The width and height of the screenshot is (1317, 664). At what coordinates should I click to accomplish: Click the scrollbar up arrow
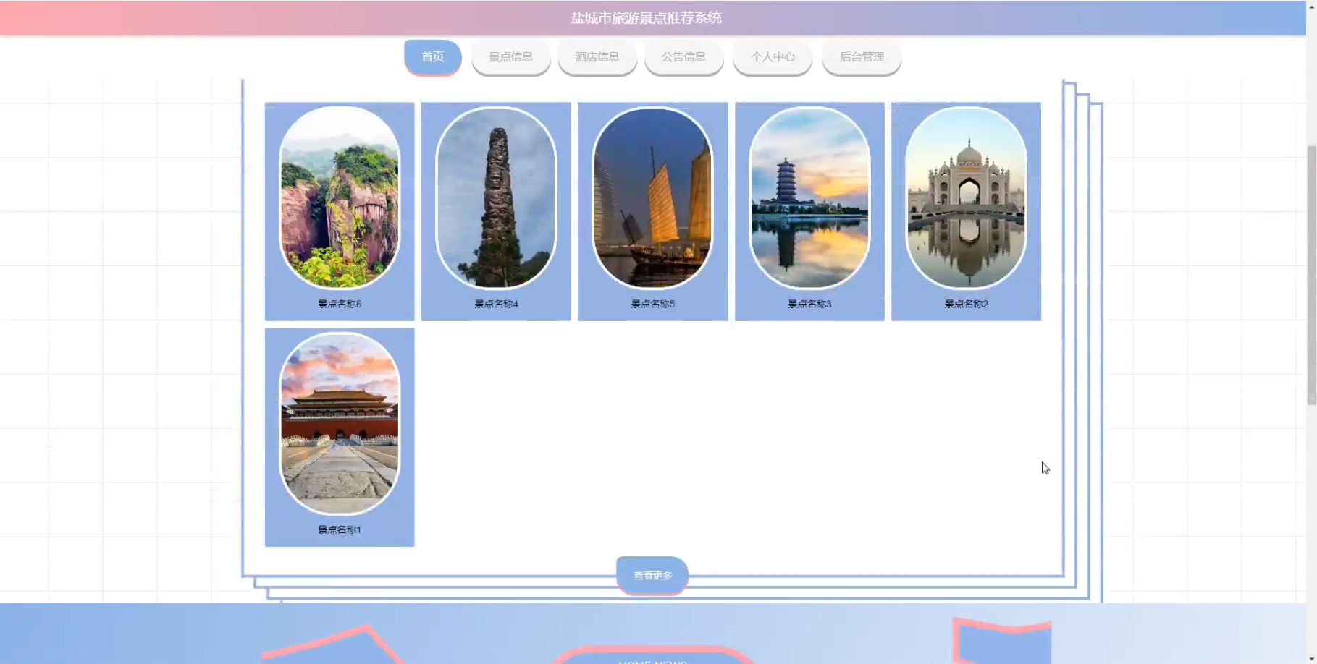point(1311,5)
